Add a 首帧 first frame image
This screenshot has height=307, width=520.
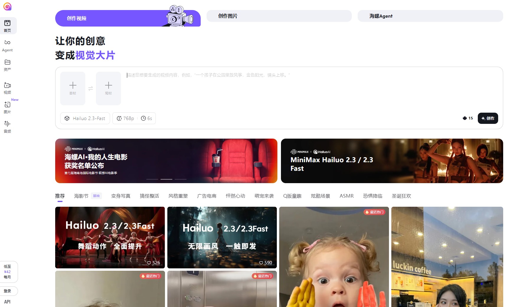73,88
